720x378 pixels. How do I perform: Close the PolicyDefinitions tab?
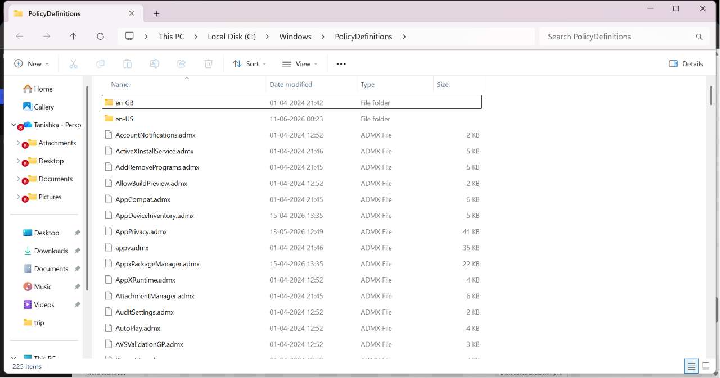tap(132, 13)
